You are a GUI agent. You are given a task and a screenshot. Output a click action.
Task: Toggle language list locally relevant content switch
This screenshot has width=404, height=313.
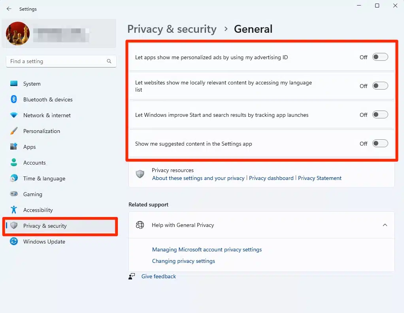[380, 86]
